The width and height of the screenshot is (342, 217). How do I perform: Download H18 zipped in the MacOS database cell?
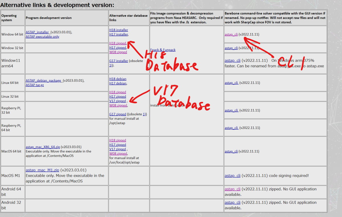118,140
